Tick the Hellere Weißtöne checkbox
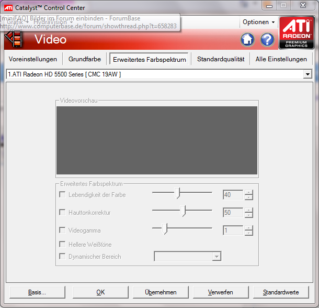The height and width of the screenshot is (308, 319). (62, 244)
